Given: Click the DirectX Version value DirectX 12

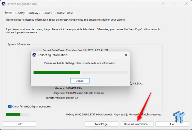Looking at the screenshot, I should (72, 98).
